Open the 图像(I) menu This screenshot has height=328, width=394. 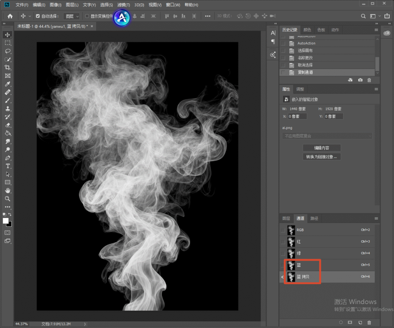pos(55,5)
